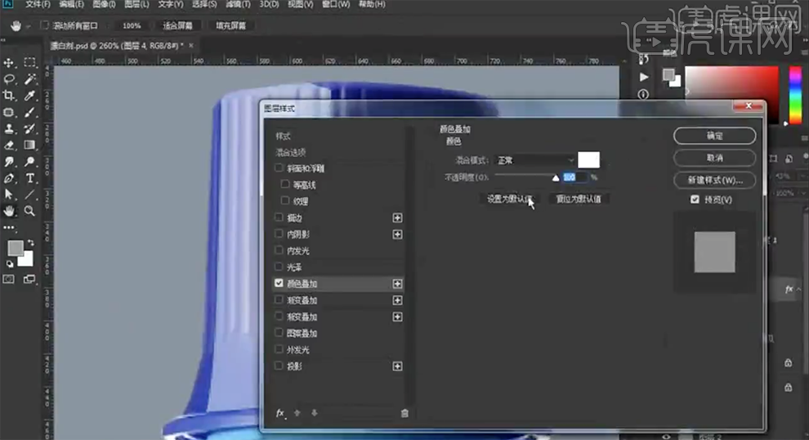Select the Eyedropper tool
809x440 pixels.
tap(29, 96)
